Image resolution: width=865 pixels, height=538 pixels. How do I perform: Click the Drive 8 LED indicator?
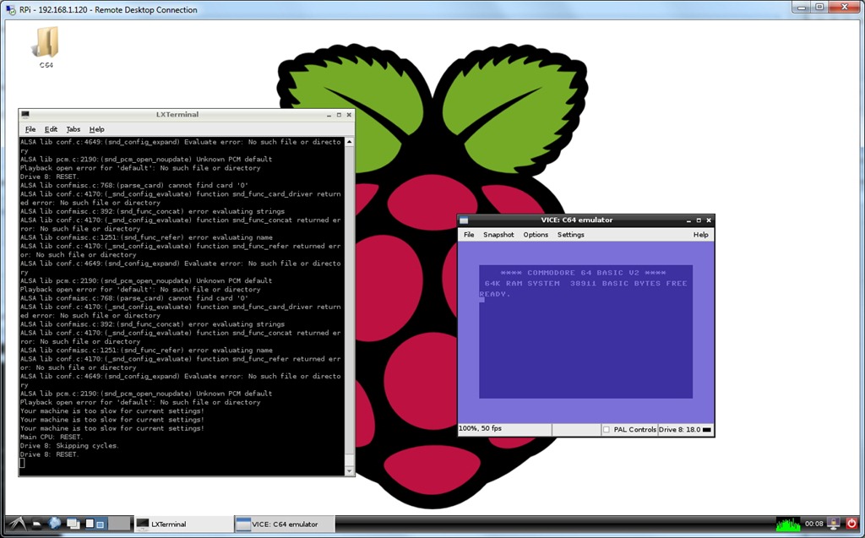click(x=706, y=430)
